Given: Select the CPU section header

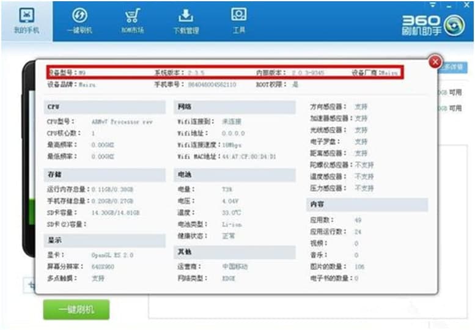Looking at the screenshot, I should coord(105,107).
